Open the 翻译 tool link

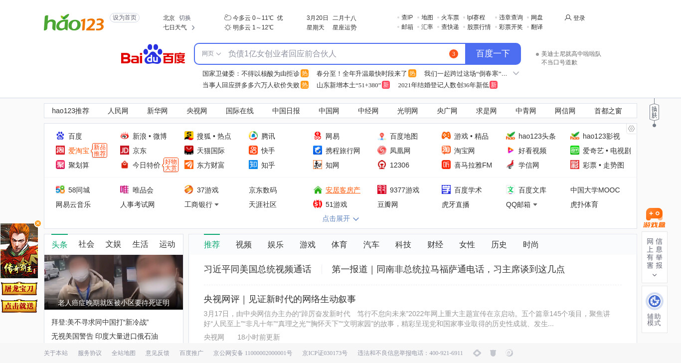[537, 27]
